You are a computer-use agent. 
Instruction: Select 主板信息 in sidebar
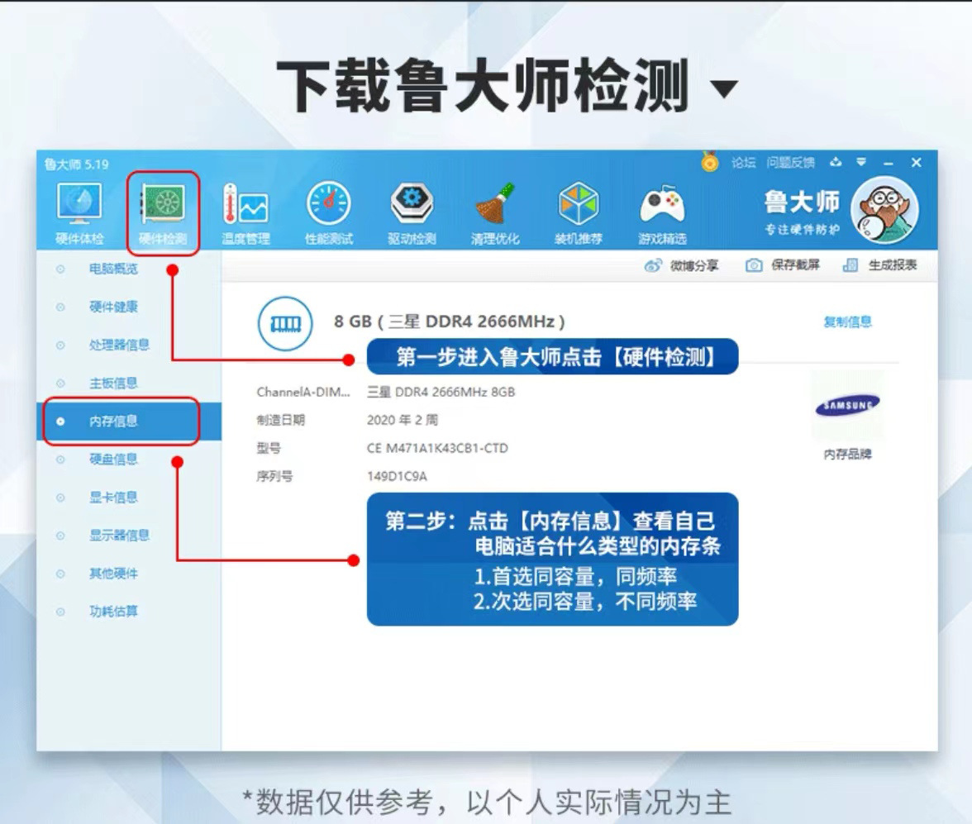click(x=113, y=383)
